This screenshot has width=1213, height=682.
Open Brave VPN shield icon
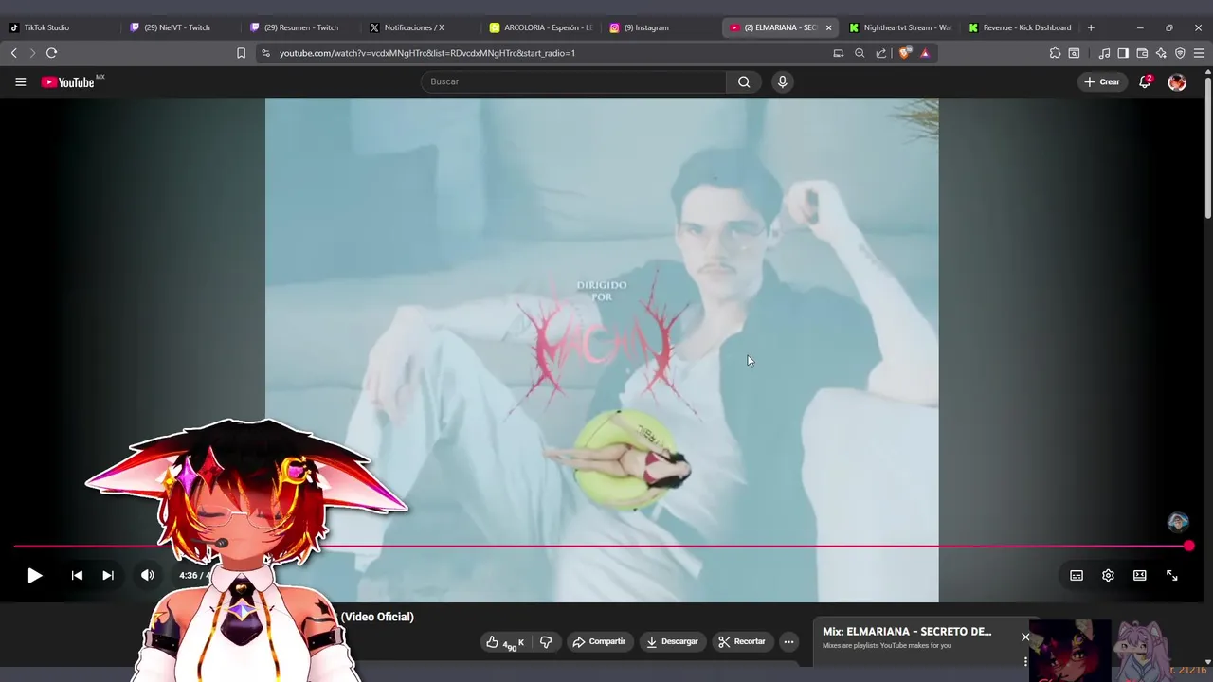[1180, 53]
